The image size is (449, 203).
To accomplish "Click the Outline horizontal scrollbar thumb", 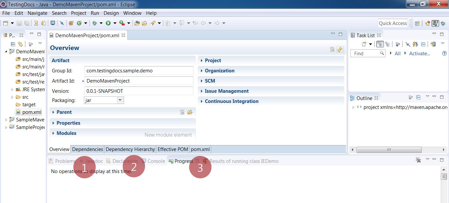I will click(389, 150).
